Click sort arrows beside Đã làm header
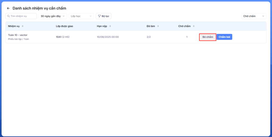This screenshot has height=137, width=272. 158,26
